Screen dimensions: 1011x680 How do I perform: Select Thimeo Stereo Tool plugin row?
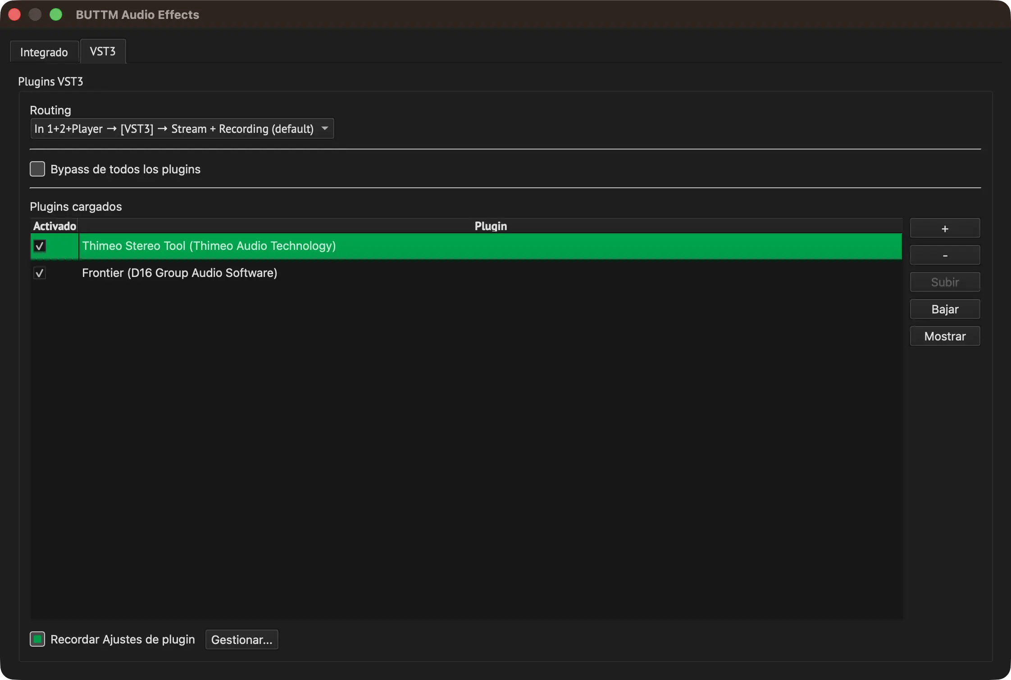tap(466, 246)
